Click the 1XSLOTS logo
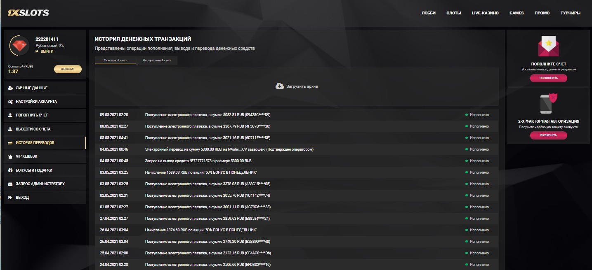Image resolution: width=592 pixels, height=270 pixels. (28, 13)
